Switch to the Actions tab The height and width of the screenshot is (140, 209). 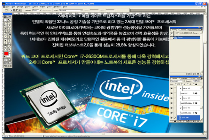point(183,30)
